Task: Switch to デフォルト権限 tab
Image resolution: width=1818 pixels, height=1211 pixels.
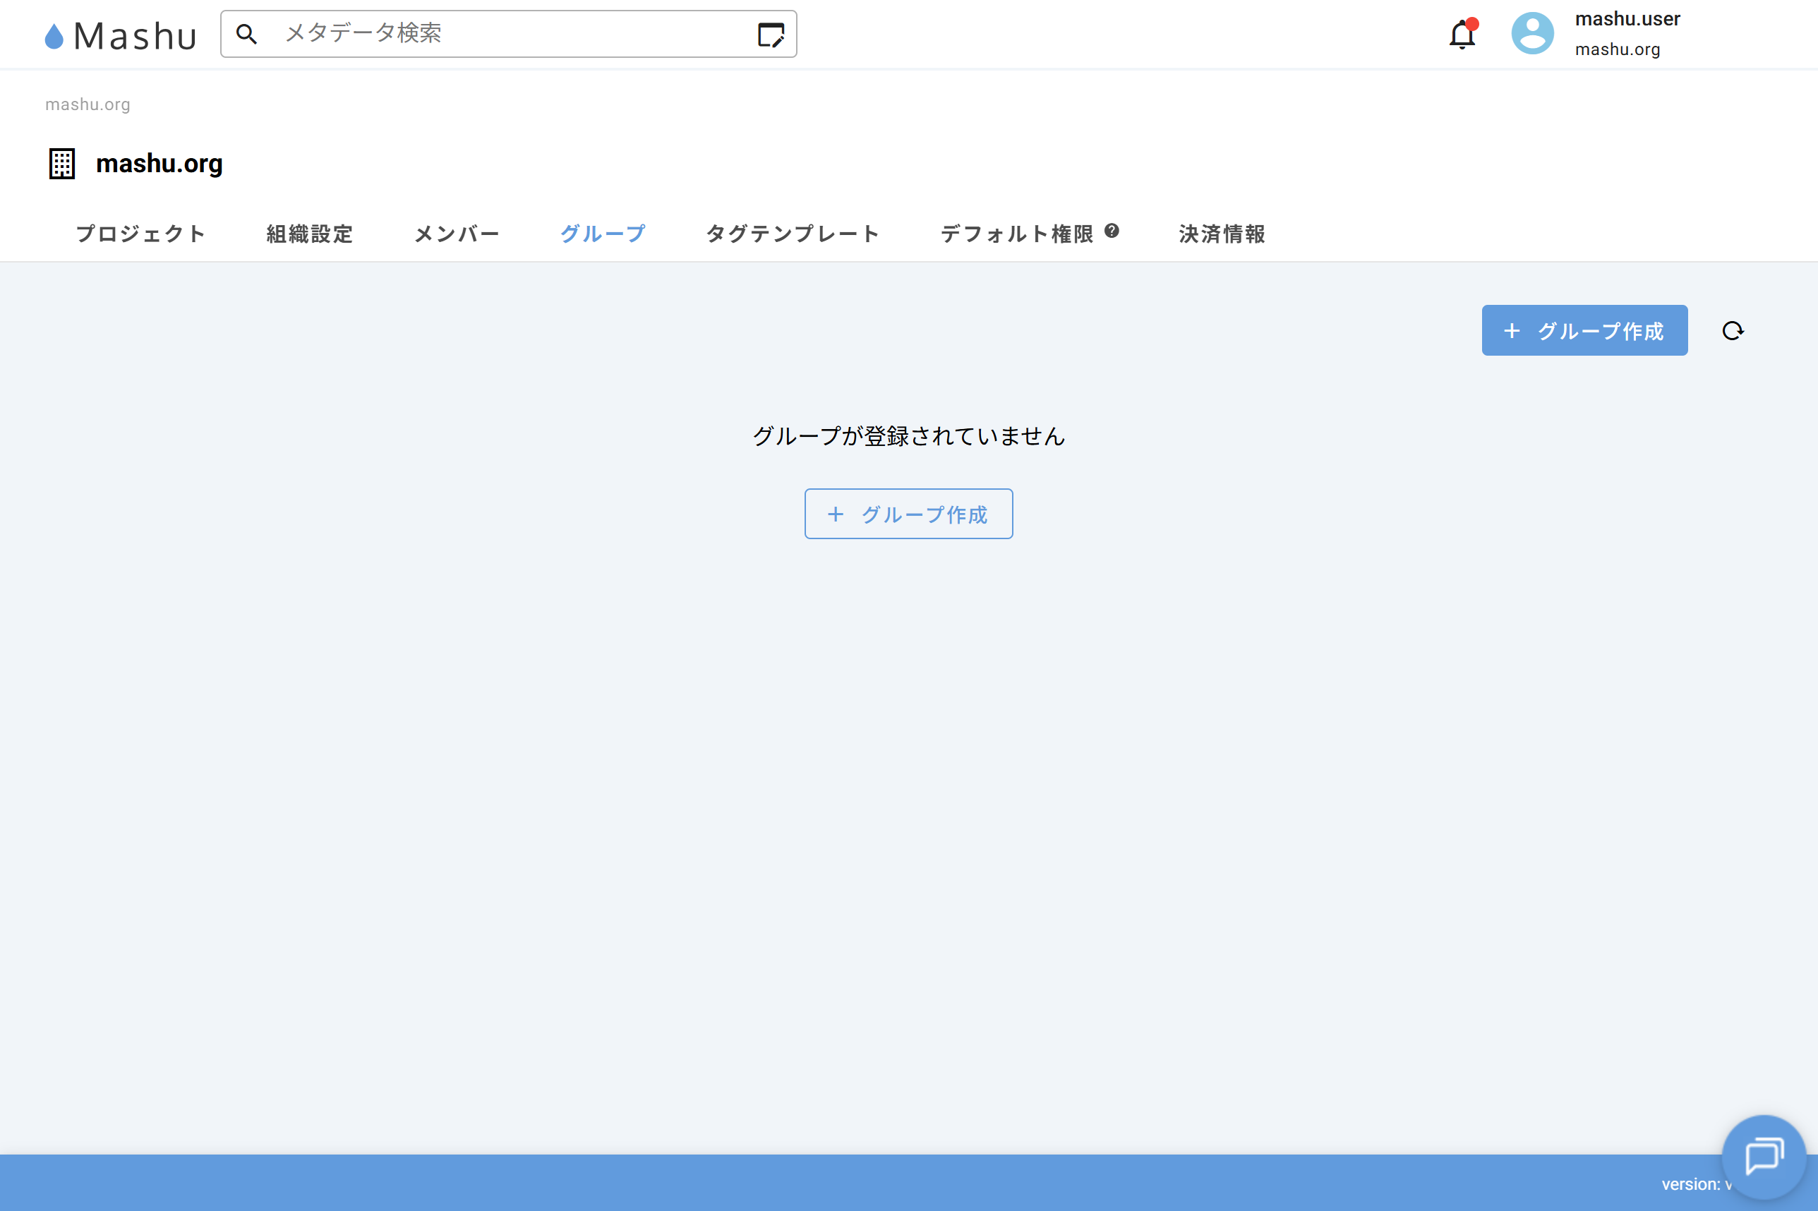Action: tap(1016, 234)
